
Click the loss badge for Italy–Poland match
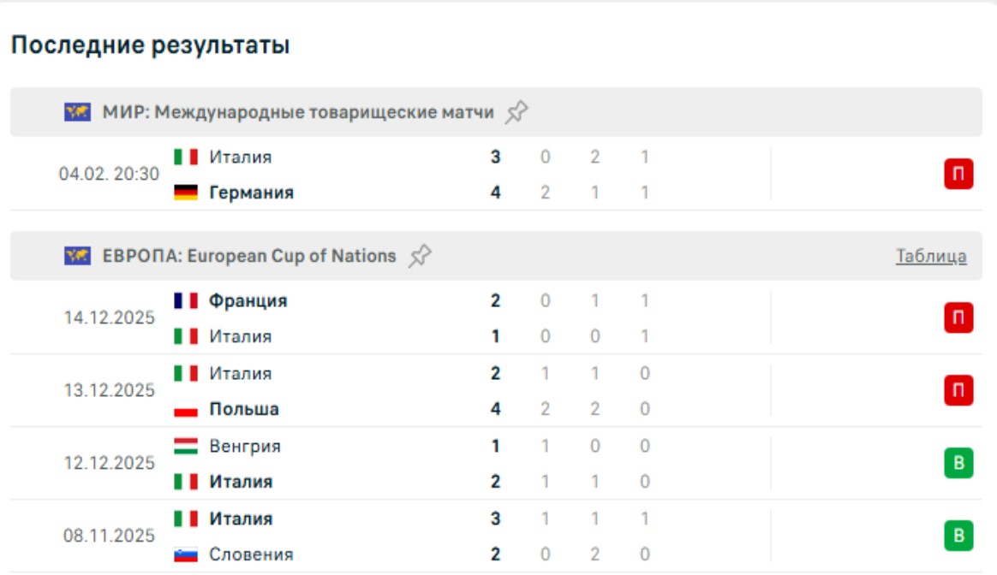tap(958, 391)
